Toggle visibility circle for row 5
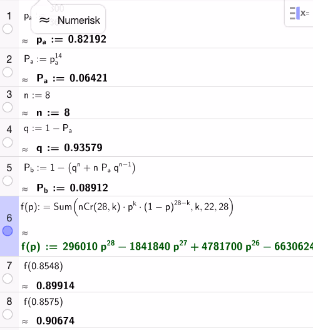This screenshot has height=330, width=313. 8,181
